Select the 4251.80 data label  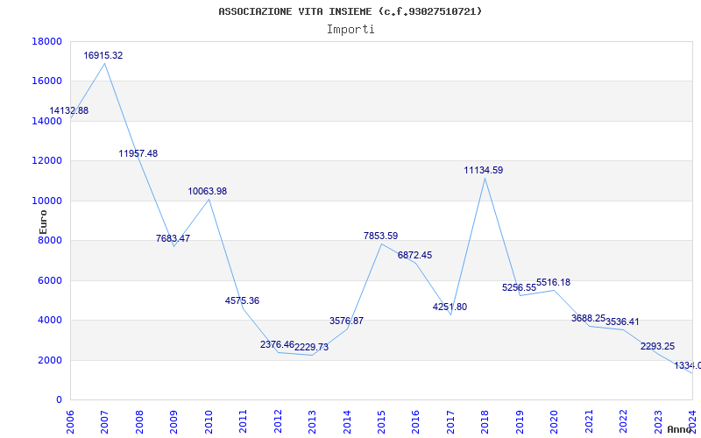(450, 307)
